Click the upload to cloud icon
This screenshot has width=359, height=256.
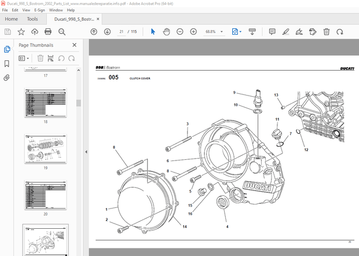point(35,32)
